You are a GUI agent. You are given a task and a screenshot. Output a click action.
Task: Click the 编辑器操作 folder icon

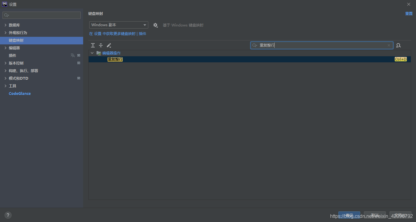(x=99, y=53)
